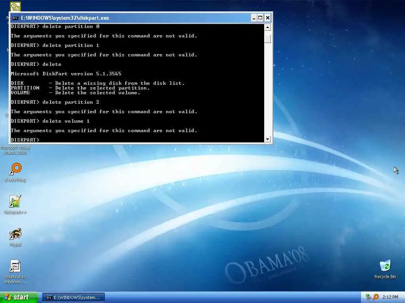Click the console scrollbar up arrow
The width and height of the screenshot is (405, 303).
click(267, 27)
